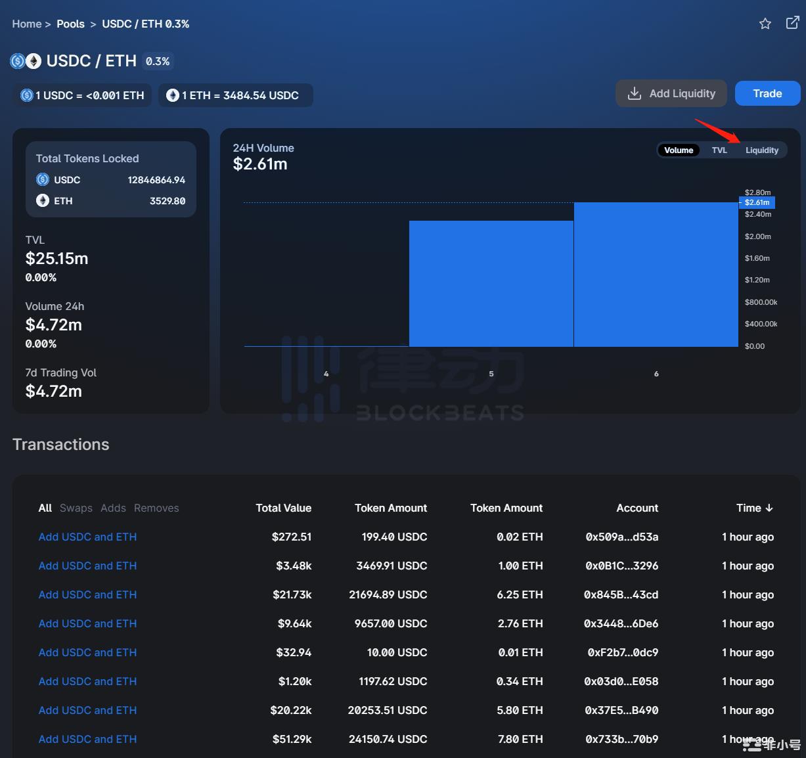Viewport: 806px width, 758px height.
Task: Open account 0x0B1C...3296
Action: (x=622, y=566)
